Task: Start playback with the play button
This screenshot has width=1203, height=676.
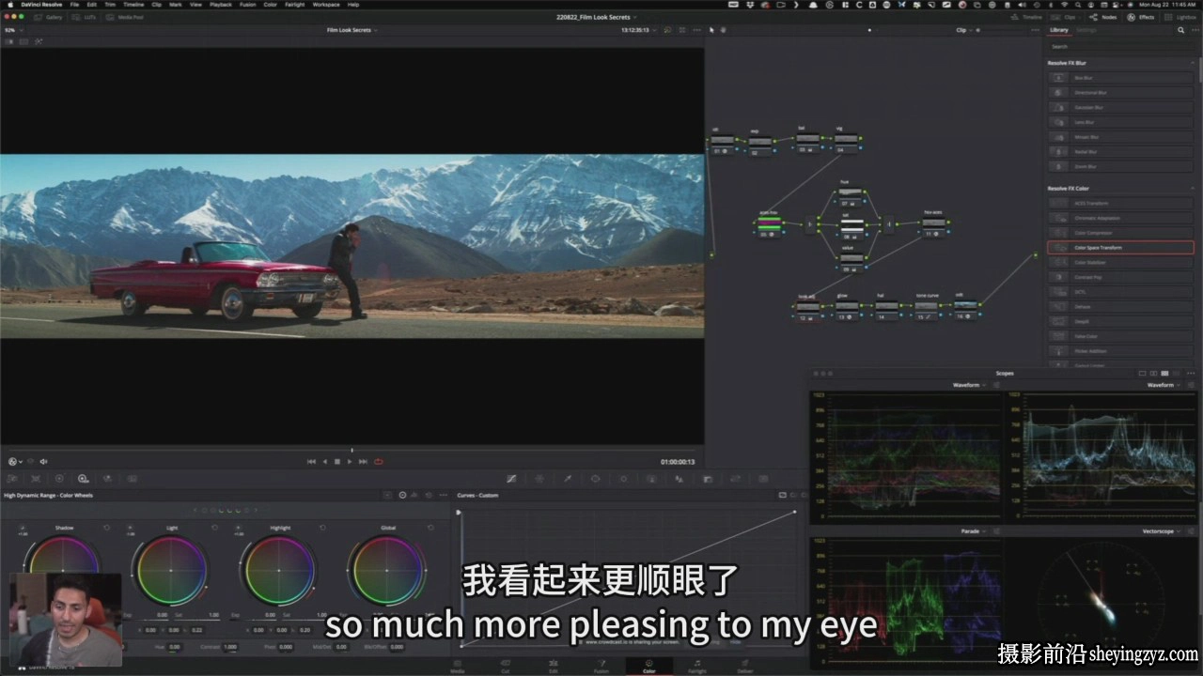Action: [350, 461]
